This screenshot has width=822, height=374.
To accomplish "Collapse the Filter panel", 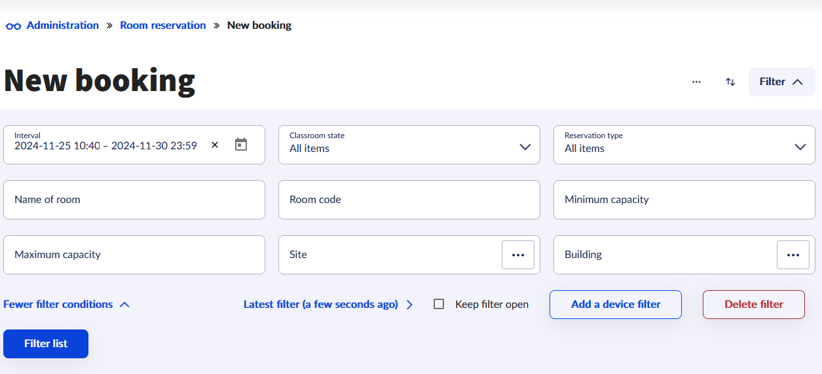I will pos(781,82).
